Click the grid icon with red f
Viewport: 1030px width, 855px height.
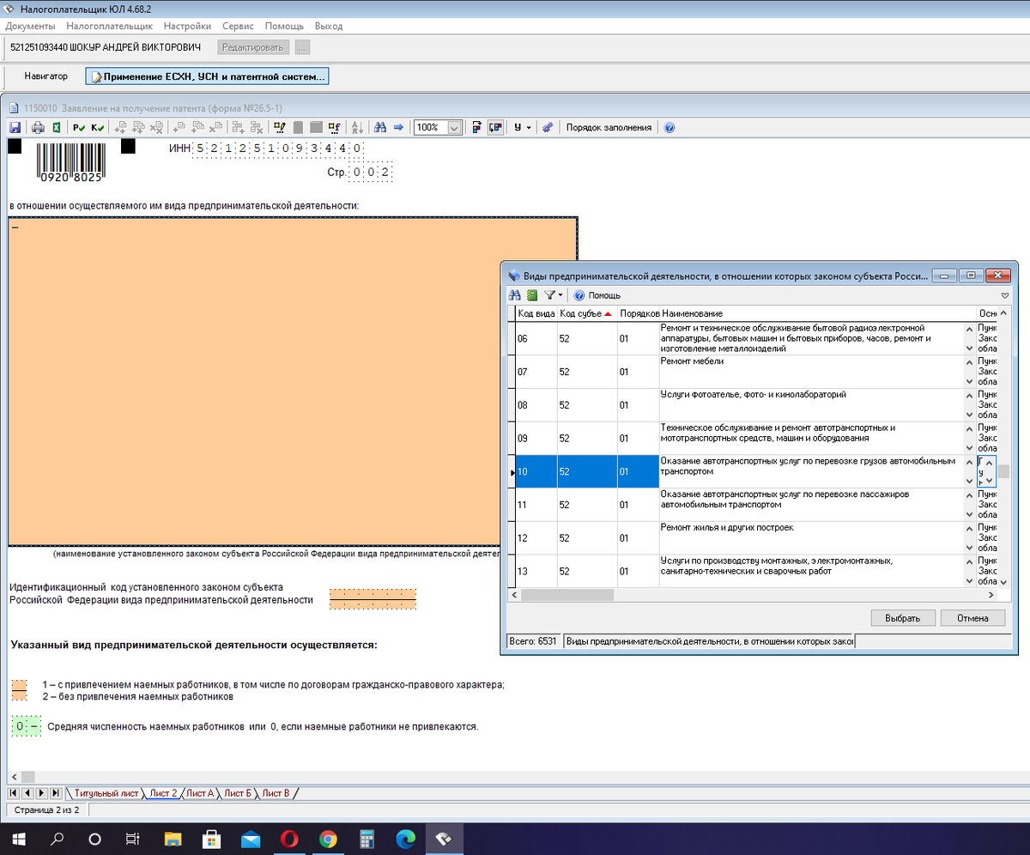(x=335, y=127)
